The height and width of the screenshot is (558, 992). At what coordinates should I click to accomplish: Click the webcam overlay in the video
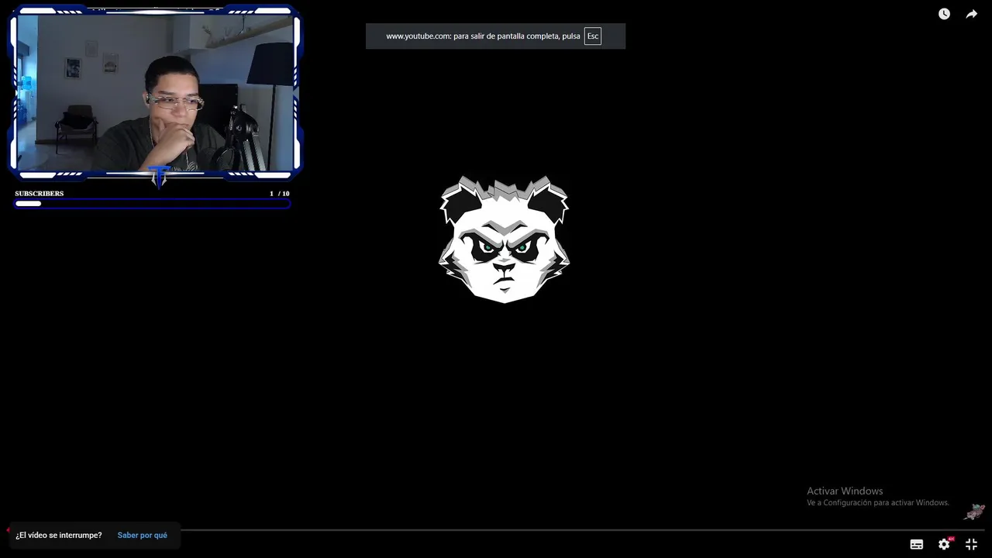pos(155,93)
